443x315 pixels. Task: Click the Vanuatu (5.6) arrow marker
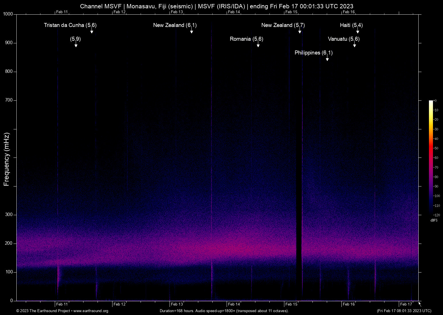click(x=354, y=44)
